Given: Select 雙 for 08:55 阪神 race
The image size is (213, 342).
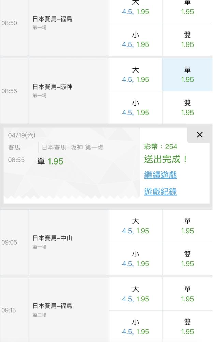Looking at the screenshot, I should [187, 107].
